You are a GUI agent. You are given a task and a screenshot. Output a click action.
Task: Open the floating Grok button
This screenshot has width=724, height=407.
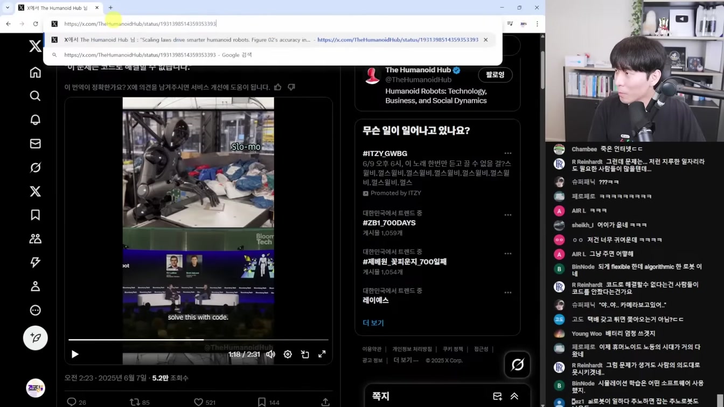517,365
